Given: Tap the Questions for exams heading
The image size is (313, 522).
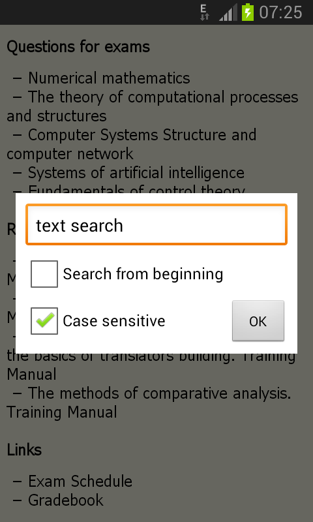Looking at the screenshot, I should click(x=78, y=47).
